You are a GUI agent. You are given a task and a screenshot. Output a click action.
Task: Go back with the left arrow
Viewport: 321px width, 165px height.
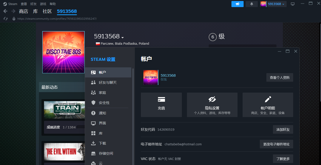(5, 11)
